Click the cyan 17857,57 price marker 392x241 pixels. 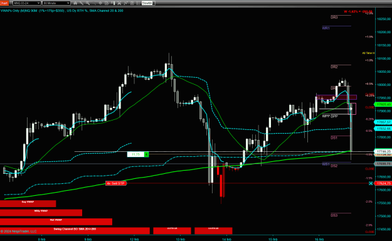pos(383,122)
